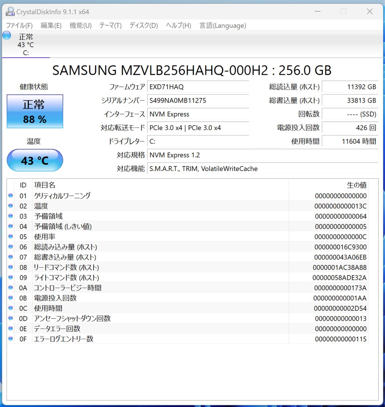
Task: Open the テーマ(T) menu
Action: pos(110,25)
